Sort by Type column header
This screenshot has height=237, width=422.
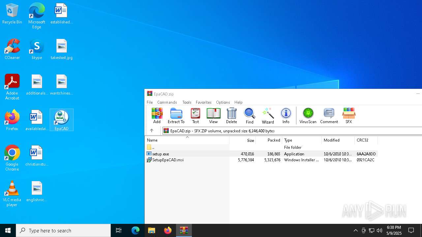click(x=302, y=140)
